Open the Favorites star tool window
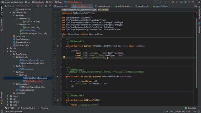Image resolution: width=201 pixels, height=113 pixels. (2, 98)
